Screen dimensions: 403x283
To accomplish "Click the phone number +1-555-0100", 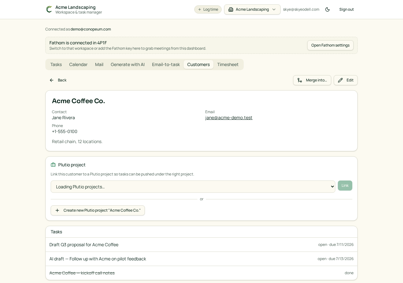I will pyautogui.click(x=65, y=131).
